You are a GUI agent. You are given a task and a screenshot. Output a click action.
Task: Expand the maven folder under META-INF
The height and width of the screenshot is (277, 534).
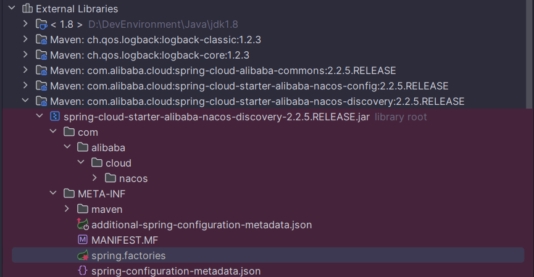point(67,209)
